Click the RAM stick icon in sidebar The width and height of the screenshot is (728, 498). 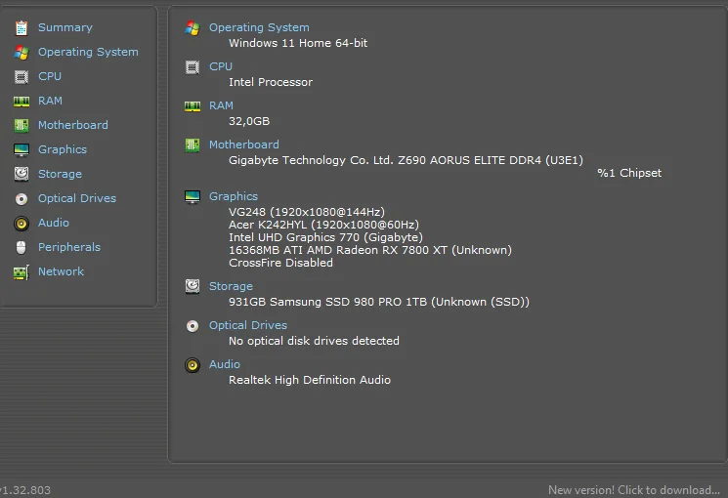click(x=21, y=102)
